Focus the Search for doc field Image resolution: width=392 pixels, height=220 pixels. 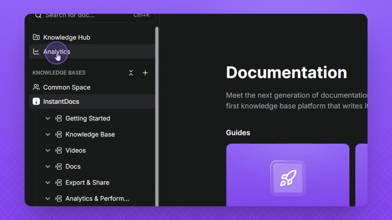pyautogui.click(x=92, y=18)
